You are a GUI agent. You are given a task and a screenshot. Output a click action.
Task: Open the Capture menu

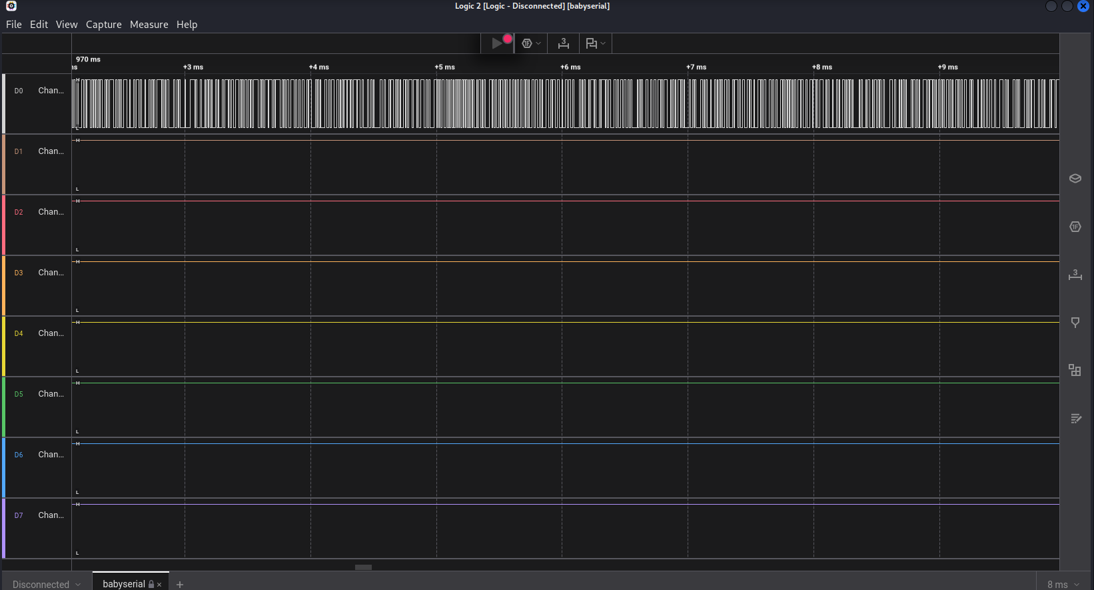click(103, 25)
